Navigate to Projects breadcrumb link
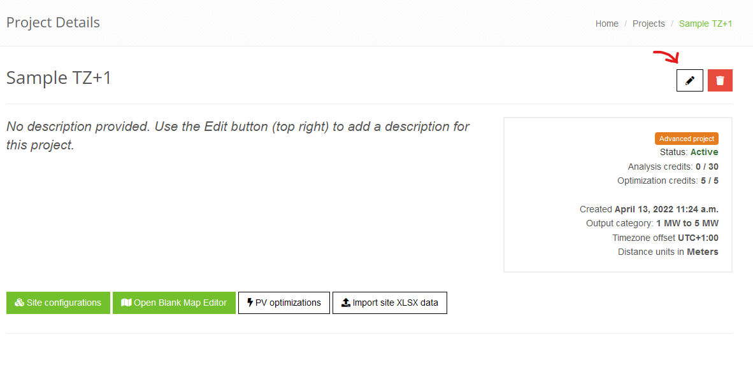This screenshot has width=753, height=375. [x=649, y=24]
